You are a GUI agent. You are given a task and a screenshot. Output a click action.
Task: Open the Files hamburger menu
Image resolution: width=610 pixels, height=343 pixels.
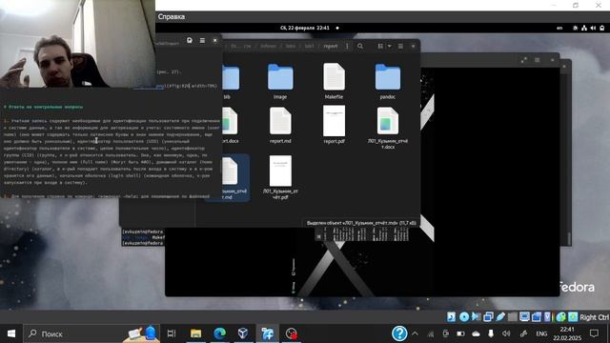(x=400, y=47)
